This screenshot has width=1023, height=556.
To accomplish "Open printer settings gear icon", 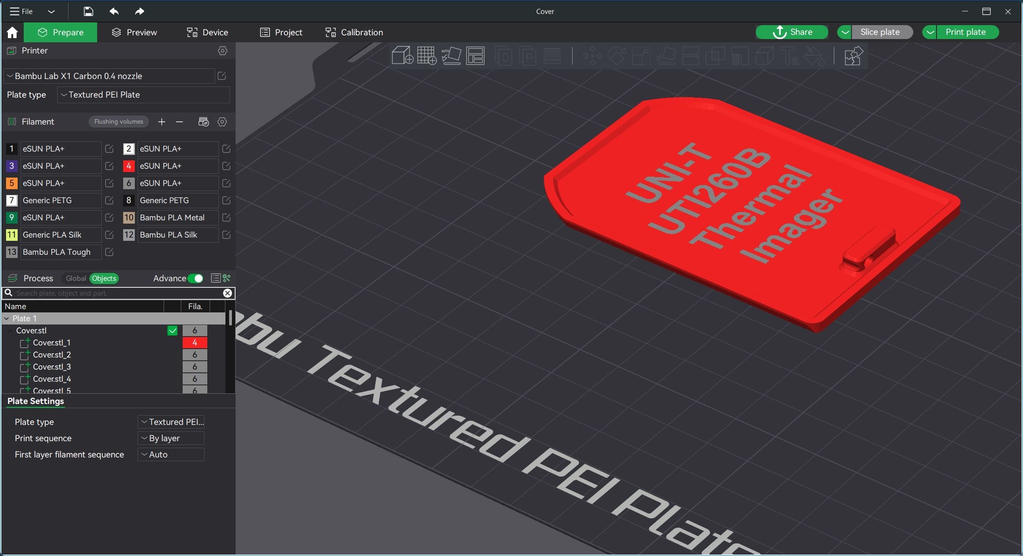I will point(223,51).
